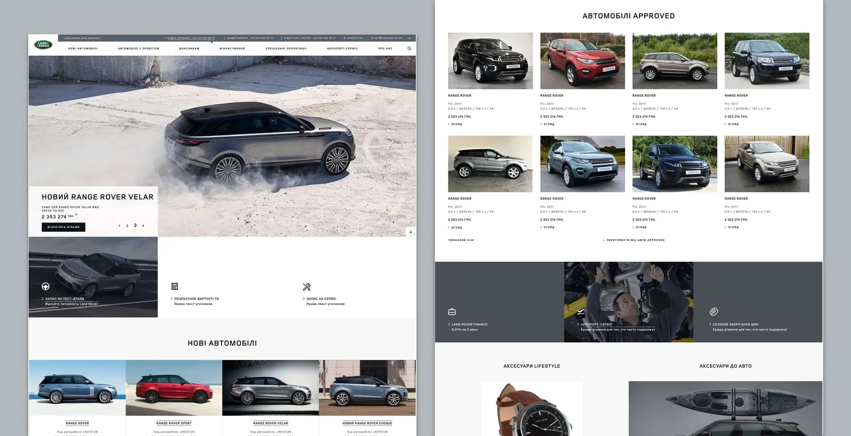Open the Запис на сервіс link
Image resolution: width=851 pixels, height=436 pixels.
[x=320, y=299]
